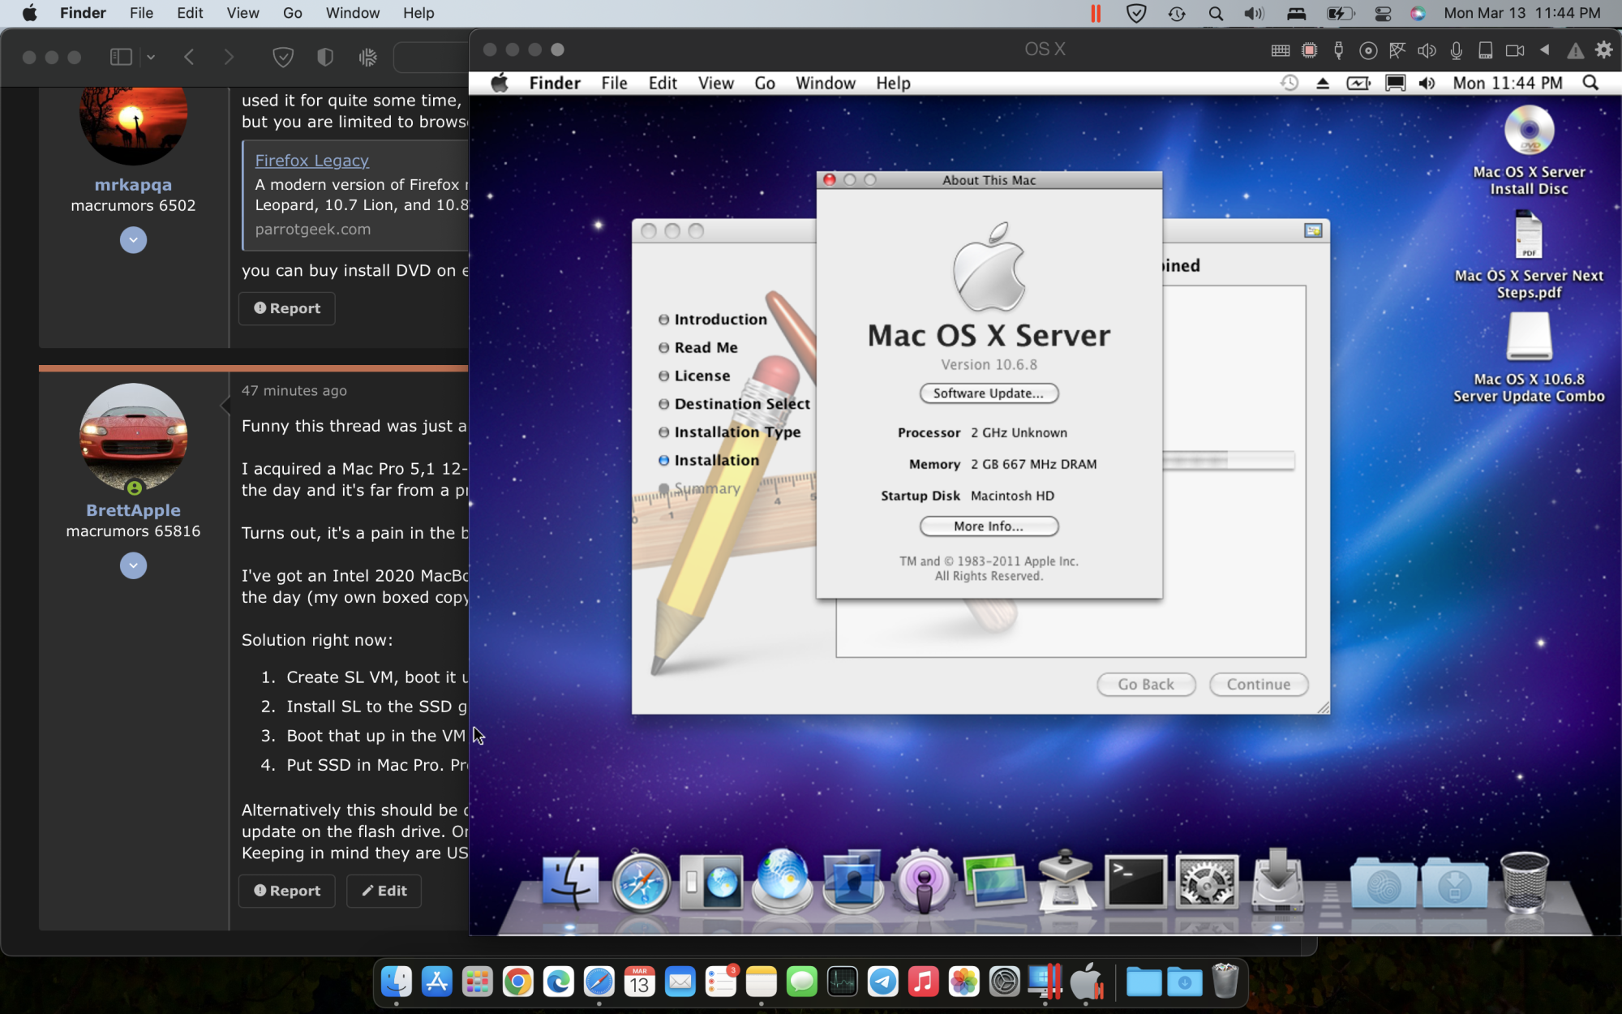Viewport: 1622px width, 1014px height.
Task: Open Podcast Producer in Snow Leopard dock
Action: point(923,883)
